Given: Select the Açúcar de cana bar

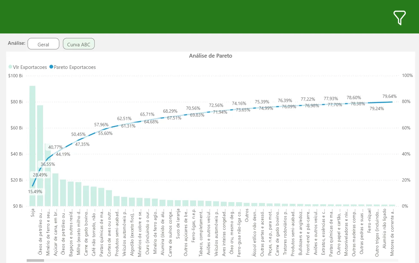Looking at the screenshot, I should 55,190.
